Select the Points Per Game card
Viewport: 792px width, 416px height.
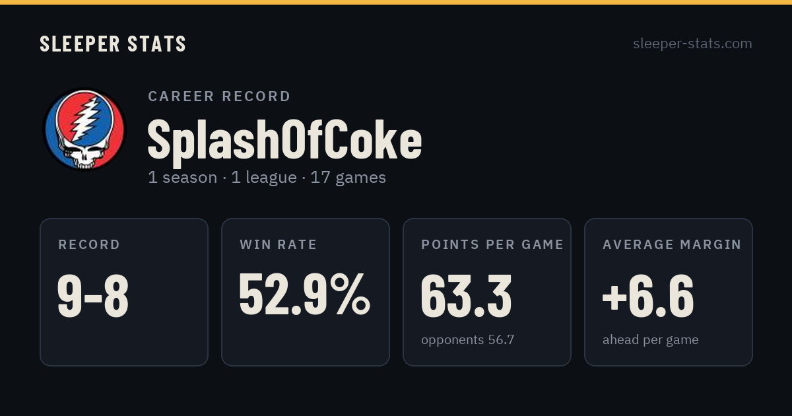(487, 292)
